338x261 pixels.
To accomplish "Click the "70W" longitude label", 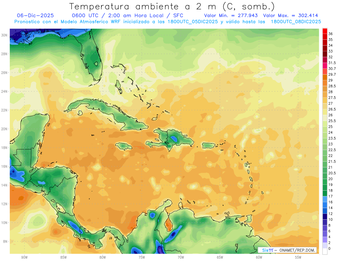I will 181,257.
